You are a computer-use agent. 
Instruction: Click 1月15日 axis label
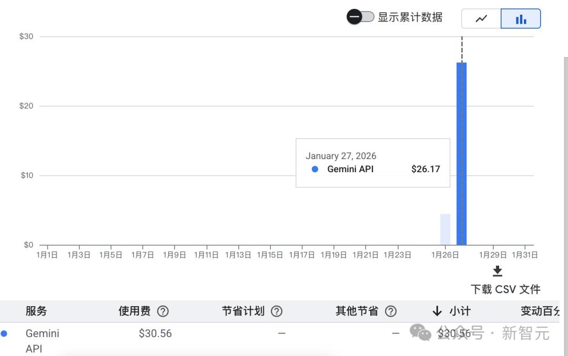click(x=270, y=255)
